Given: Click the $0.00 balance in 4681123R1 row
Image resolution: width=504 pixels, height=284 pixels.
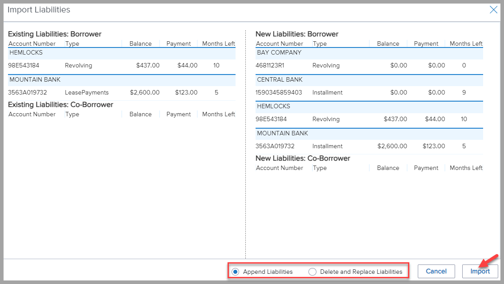Looking at the screenshot, I should pyautogui.click(x=399, y=66).
